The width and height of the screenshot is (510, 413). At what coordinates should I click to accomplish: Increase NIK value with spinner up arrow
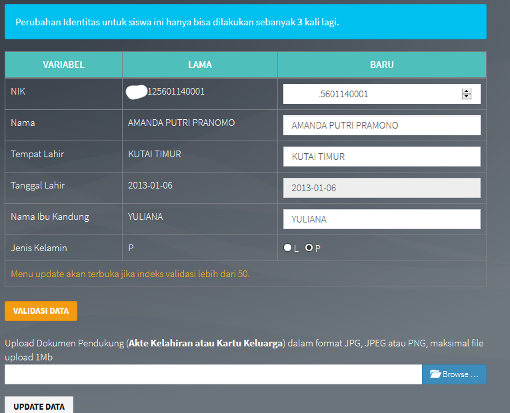[x=467, y=91]
